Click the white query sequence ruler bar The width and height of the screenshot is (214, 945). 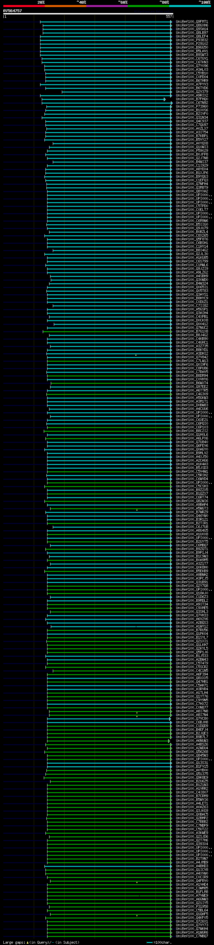click(88, 13)
